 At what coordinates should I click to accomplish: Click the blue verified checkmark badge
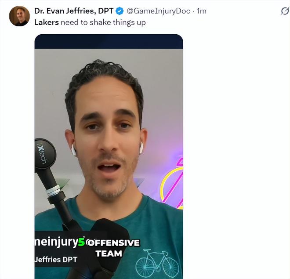(x=120, y=11)
